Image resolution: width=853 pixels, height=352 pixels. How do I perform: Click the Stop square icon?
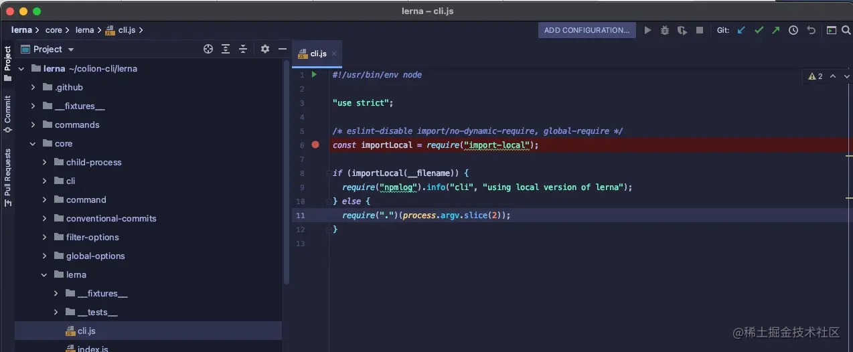pos(700,30)
